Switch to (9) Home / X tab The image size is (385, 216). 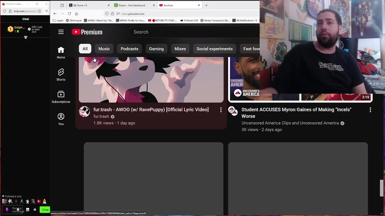pyautogui.click(x=89, y=5)
